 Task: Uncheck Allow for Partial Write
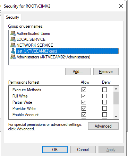(x=84, y=102)
